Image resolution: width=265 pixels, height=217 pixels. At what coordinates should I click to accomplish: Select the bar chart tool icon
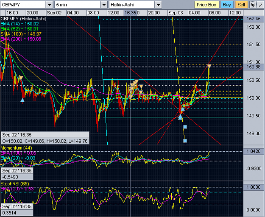[x=253, y=5]
